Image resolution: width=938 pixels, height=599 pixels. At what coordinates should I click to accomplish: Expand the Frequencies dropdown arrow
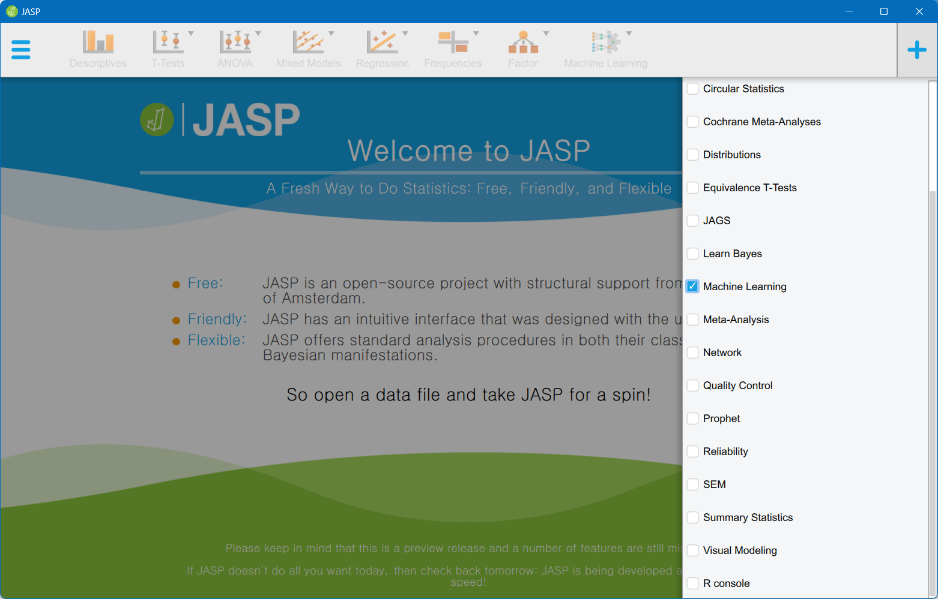(x=476, y=34)
